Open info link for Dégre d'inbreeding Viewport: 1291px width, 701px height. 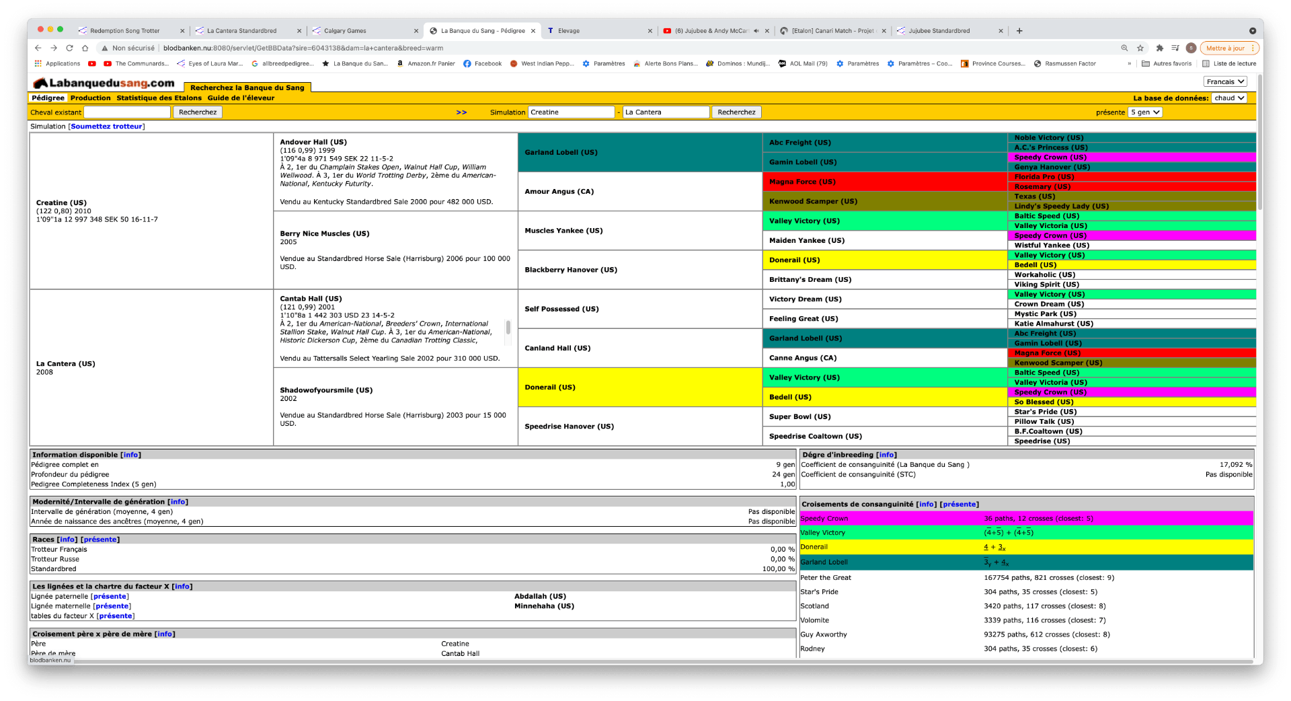[x=886, y=455]
